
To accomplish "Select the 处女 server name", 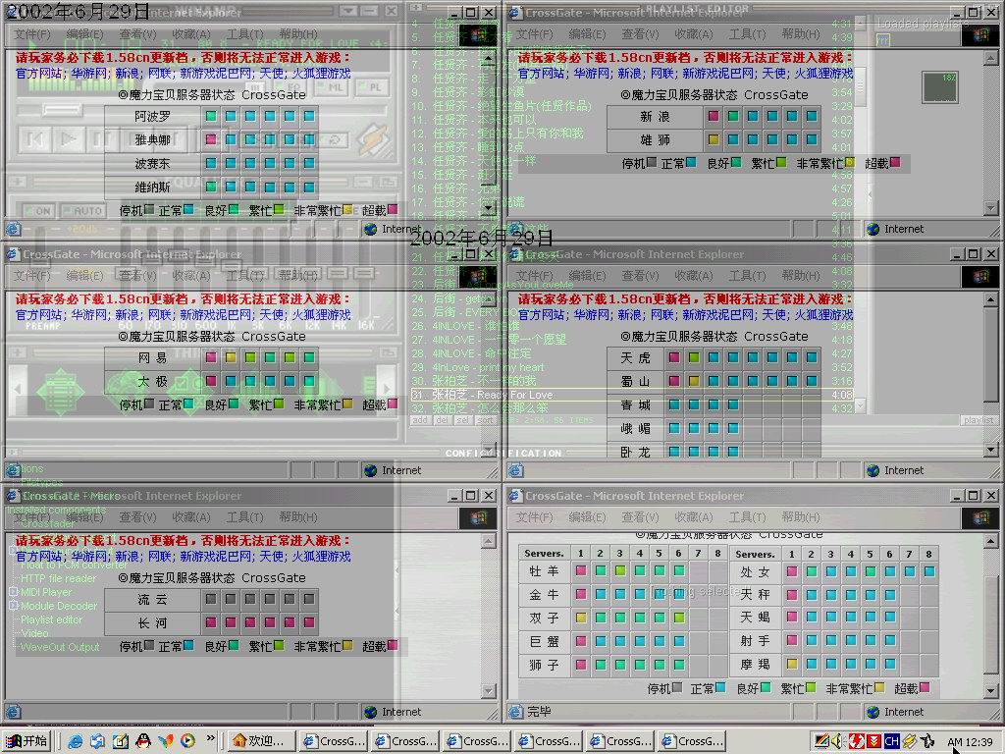I will 755,571.
